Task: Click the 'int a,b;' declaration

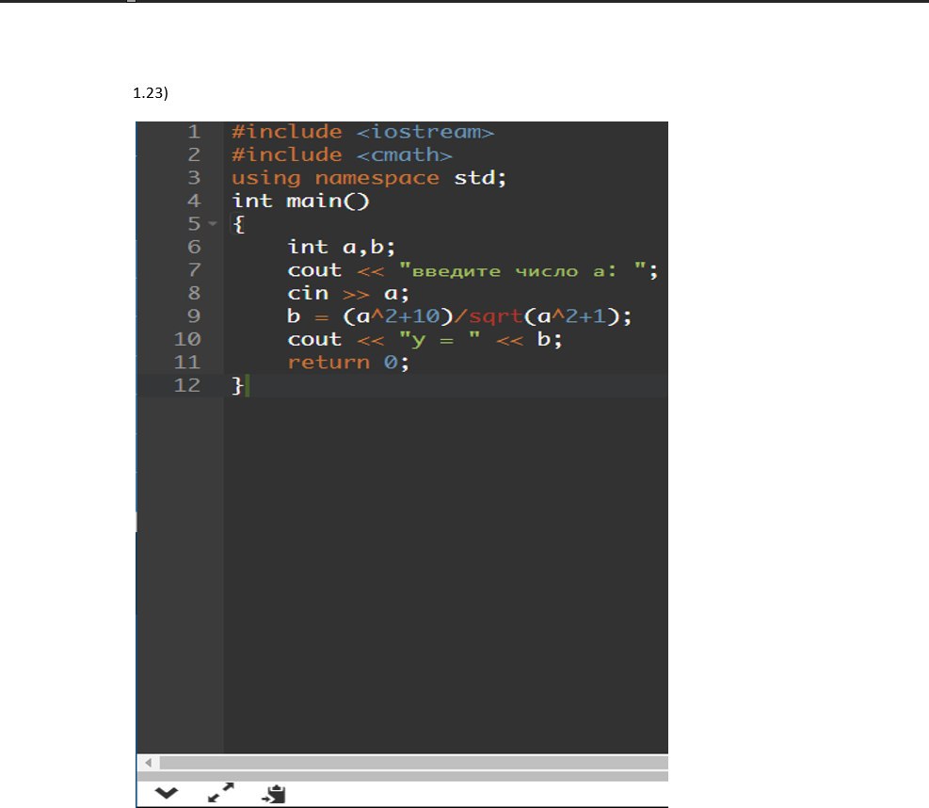Action: click(342, 247)
